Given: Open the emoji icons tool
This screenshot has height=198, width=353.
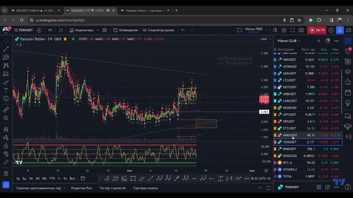Looking at the screenshot, I should point(6,99).
